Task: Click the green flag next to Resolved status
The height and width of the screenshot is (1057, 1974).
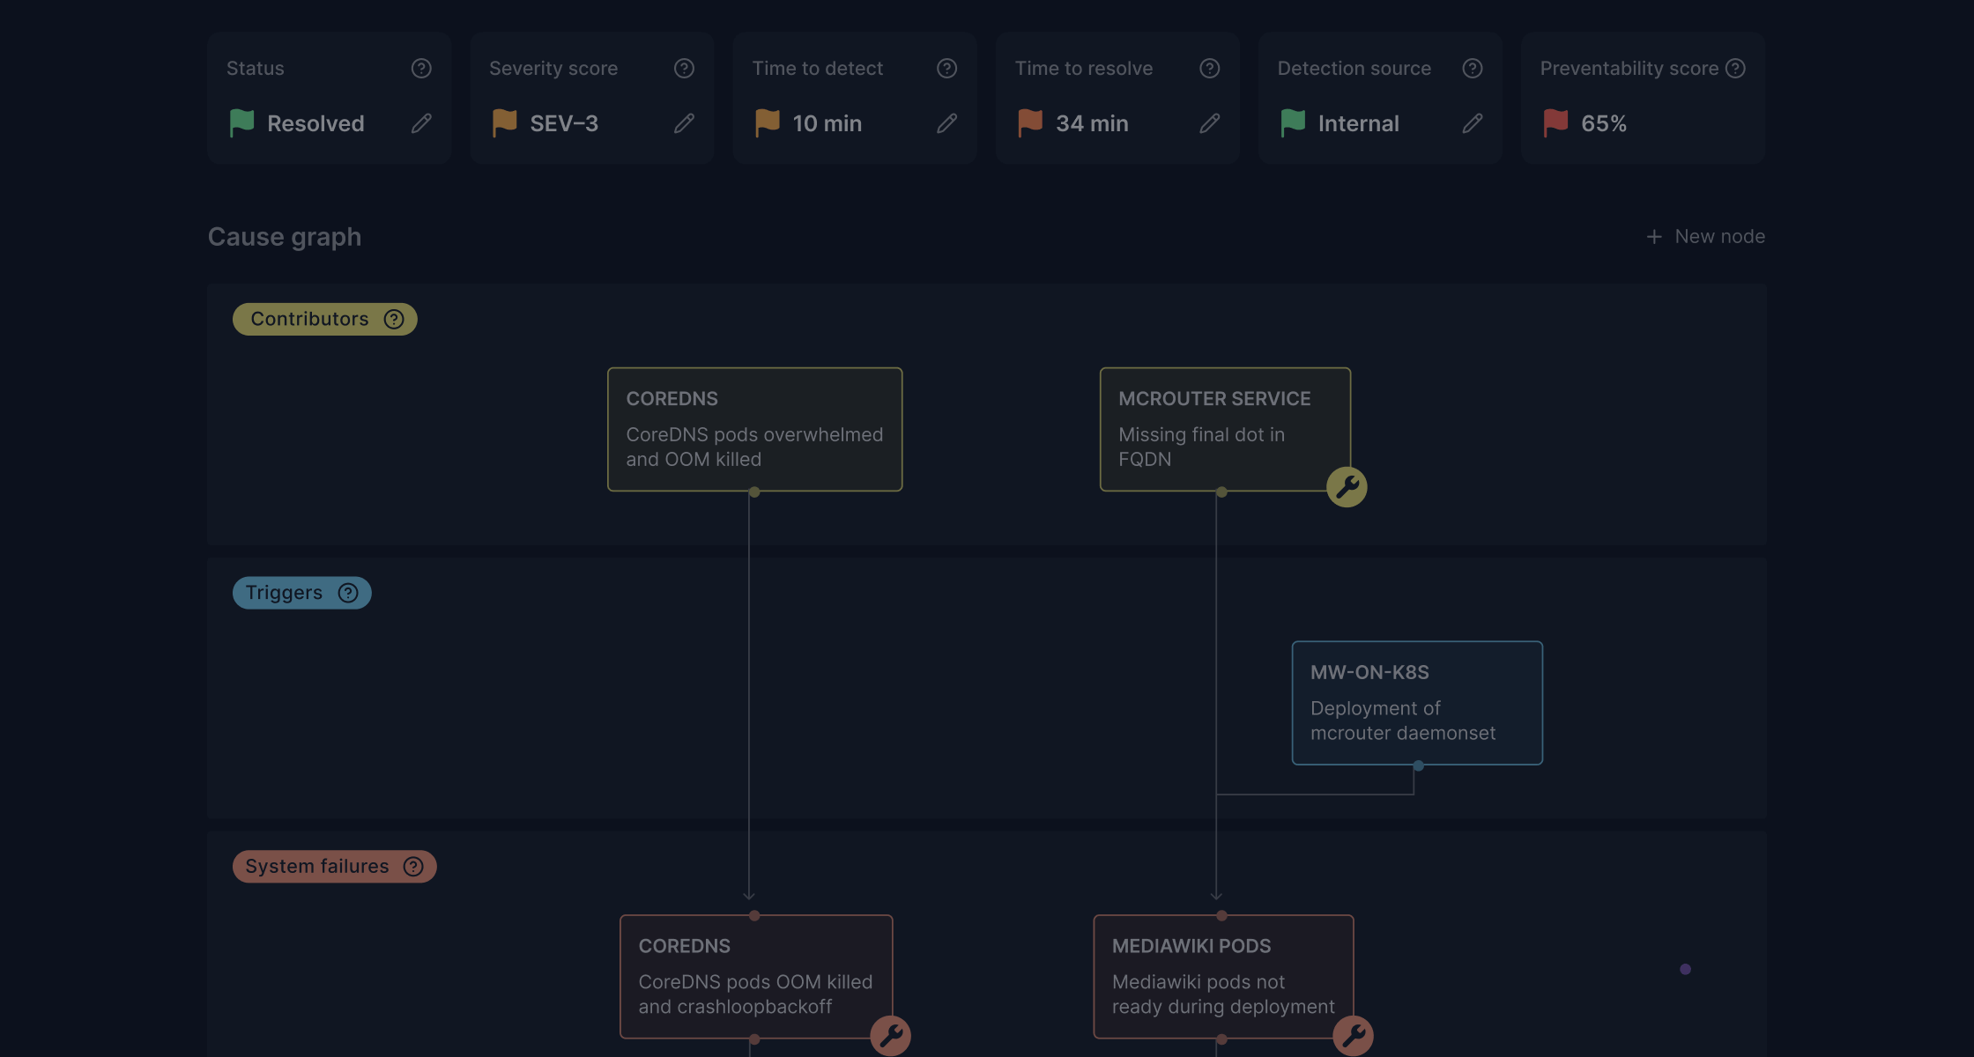Action: (x=241, y=123)
